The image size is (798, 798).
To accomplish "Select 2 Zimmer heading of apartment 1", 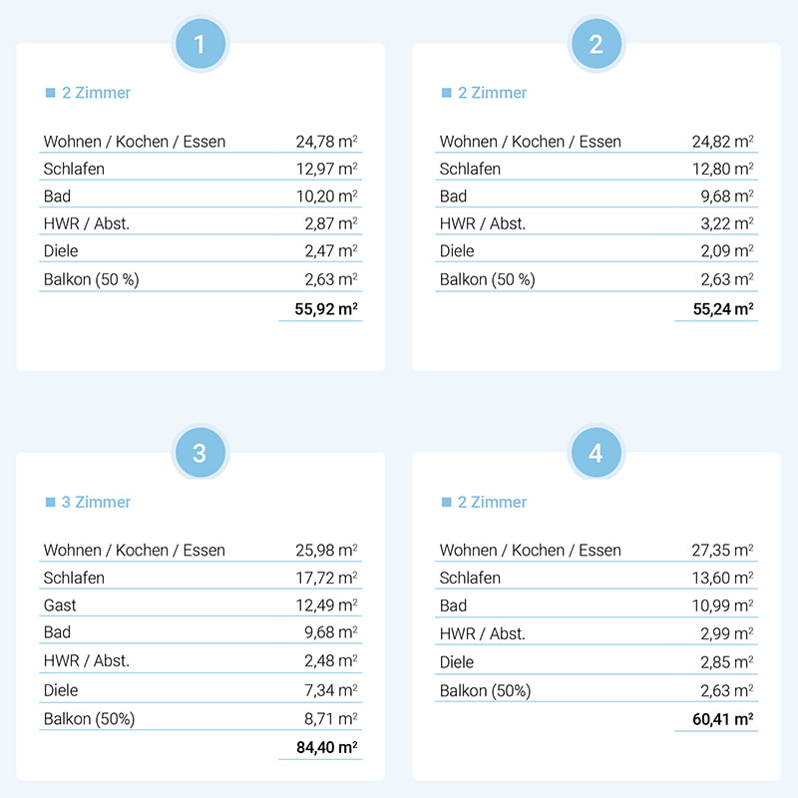I will click(x=96, y=93).
